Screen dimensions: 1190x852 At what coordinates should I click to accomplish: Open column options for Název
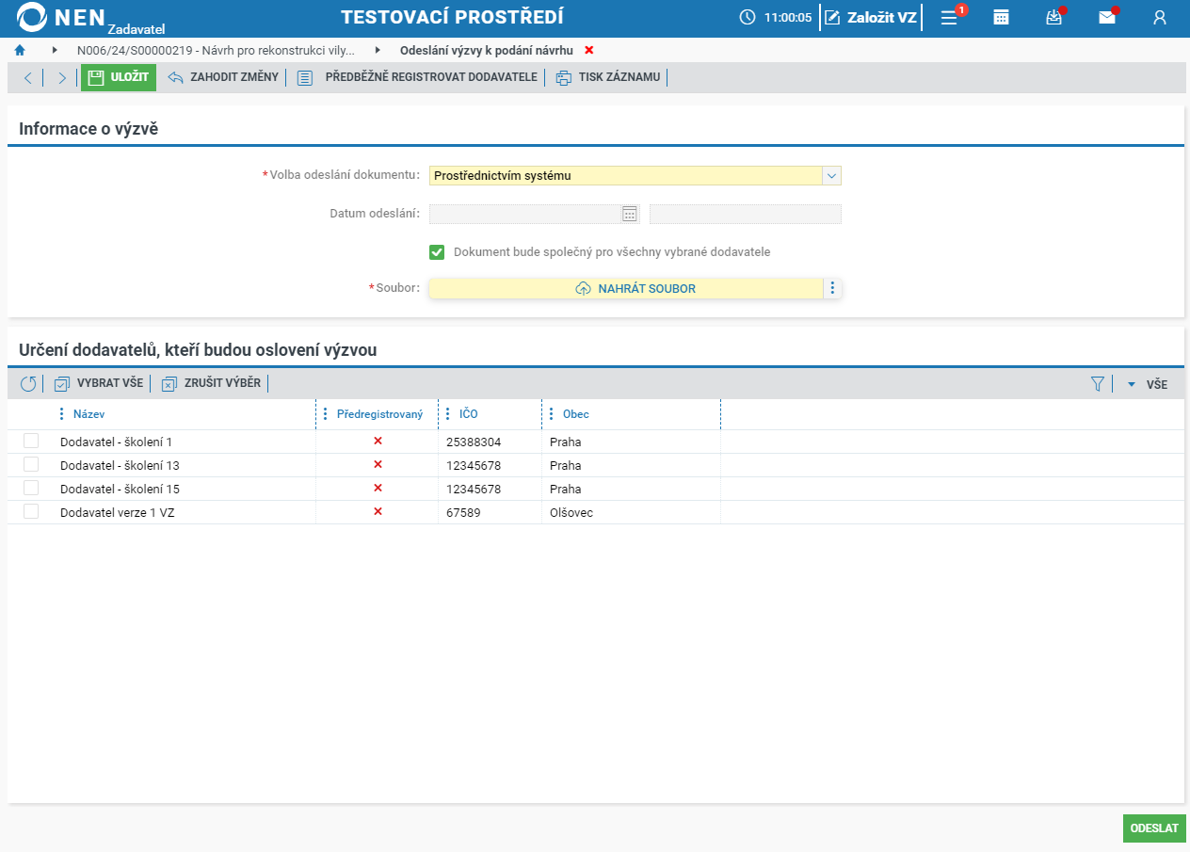click(x=61, y=414)
